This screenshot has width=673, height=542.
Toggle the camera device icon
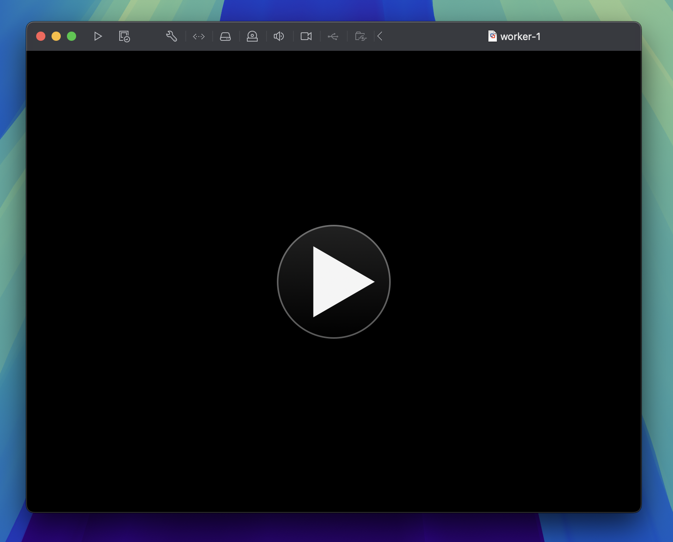pos(306,37)
